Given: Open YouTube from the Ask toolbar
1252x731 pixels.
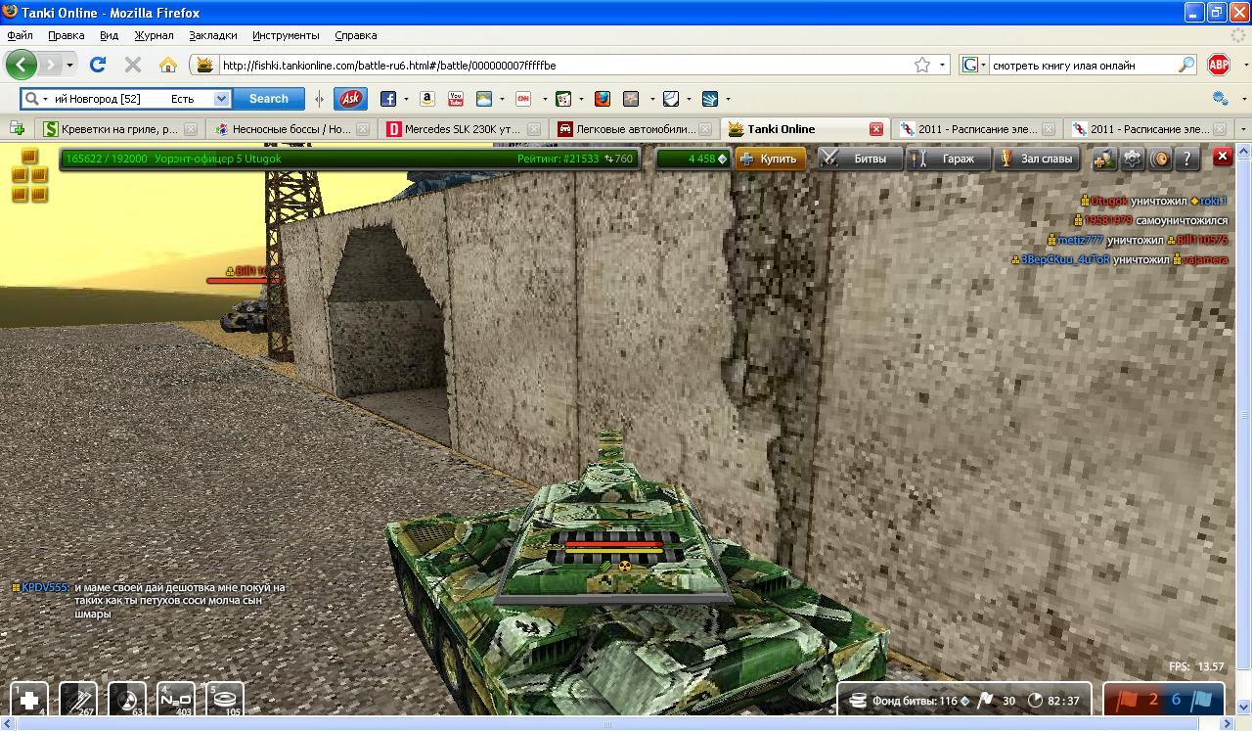Looking at the screenshot, I should pos(455,99).
